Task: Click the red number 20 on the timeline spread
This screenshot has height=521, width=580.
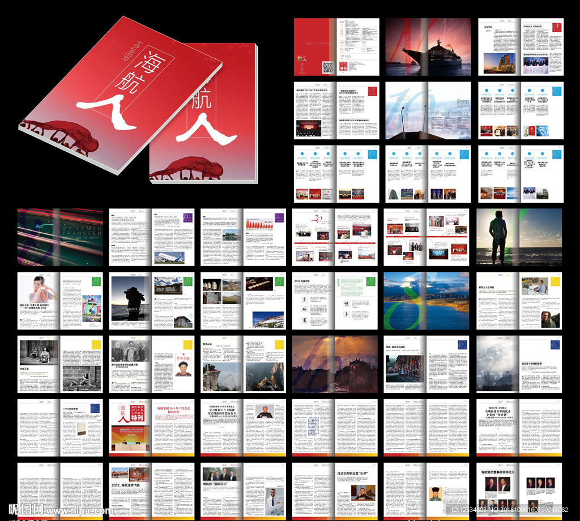Action: (x=316, y=219)
